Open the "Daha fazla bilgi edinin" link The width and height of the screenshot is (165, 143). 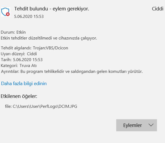pyautogui.click(x=24, y=84)
